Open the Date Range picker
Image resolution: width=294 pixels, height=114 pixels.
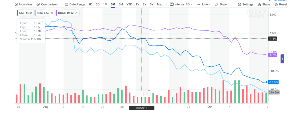coord(75,4)
